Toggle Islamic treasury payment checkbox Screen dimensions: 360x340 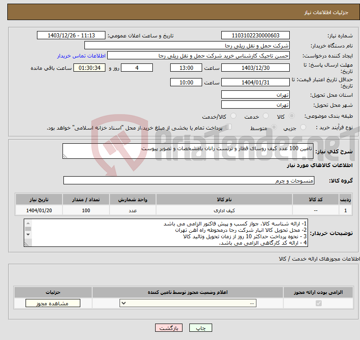229,127
